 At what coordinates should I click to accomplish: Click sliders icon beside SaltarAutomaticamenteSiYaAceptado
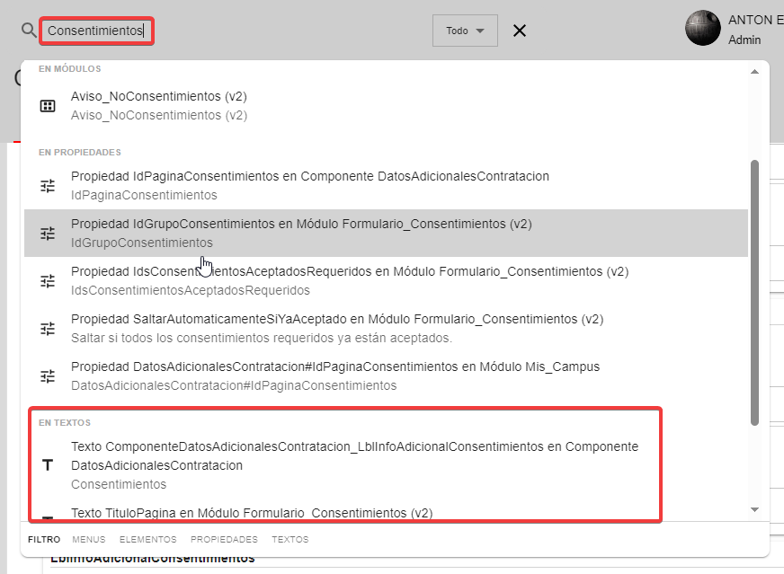(x=48, y=329)
